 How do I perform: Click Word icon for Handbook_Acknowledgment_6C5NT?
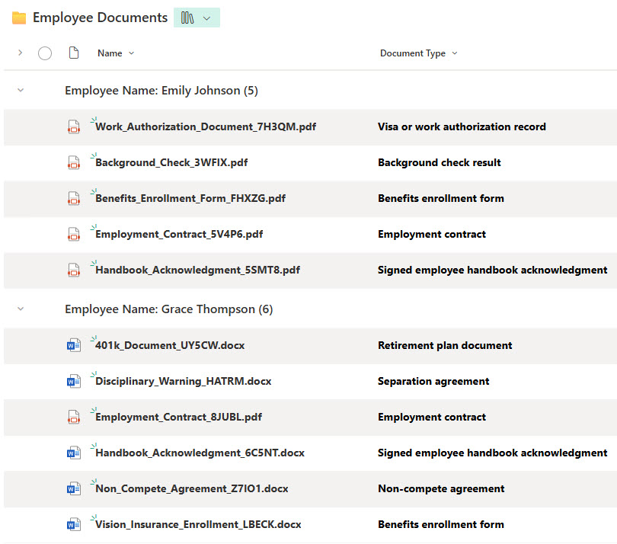[74, 453]
